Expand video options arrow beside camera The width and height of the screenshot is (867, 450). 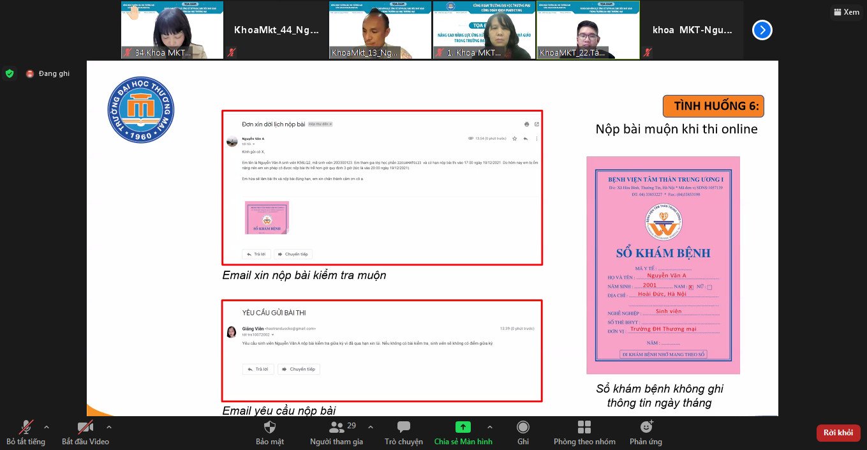[x=108, y=426]
